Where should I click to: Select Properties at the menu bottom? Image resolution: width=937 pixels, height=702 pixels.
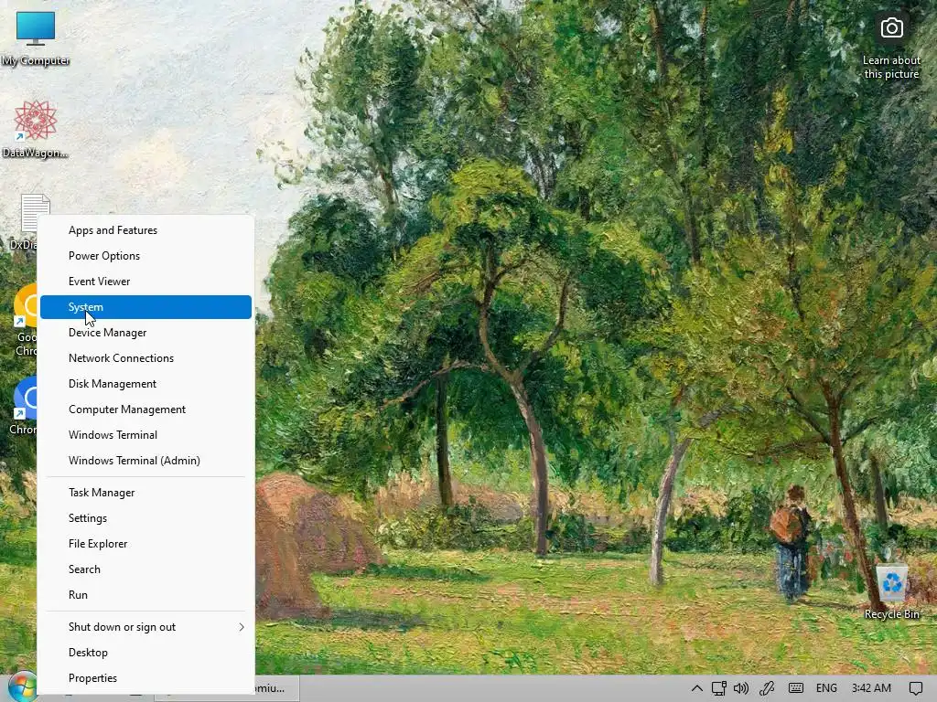click(x=145, y=678)
